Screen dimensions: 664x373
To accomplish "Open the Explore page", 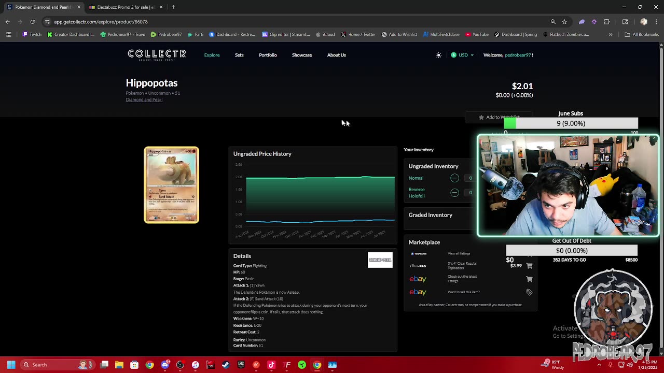I will pyautogui.click(x=212, y=55).
